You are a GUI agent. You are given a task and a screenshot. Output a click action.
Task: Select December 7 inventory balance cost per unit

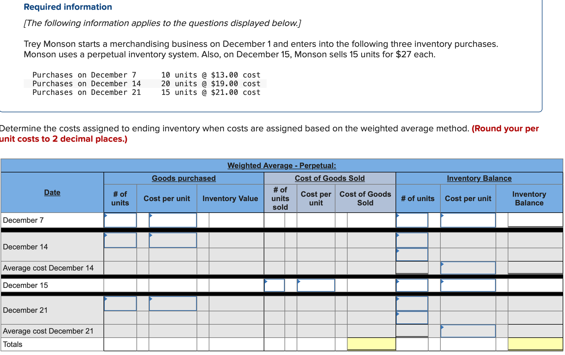(x=468, y=220)
